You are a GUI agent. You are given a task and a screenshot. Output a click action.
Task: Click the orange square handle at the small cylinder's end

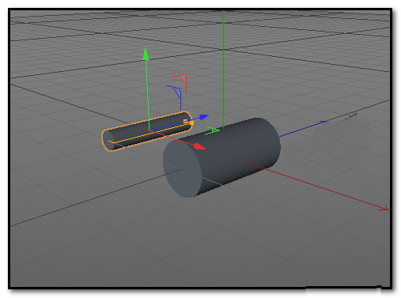191,123
